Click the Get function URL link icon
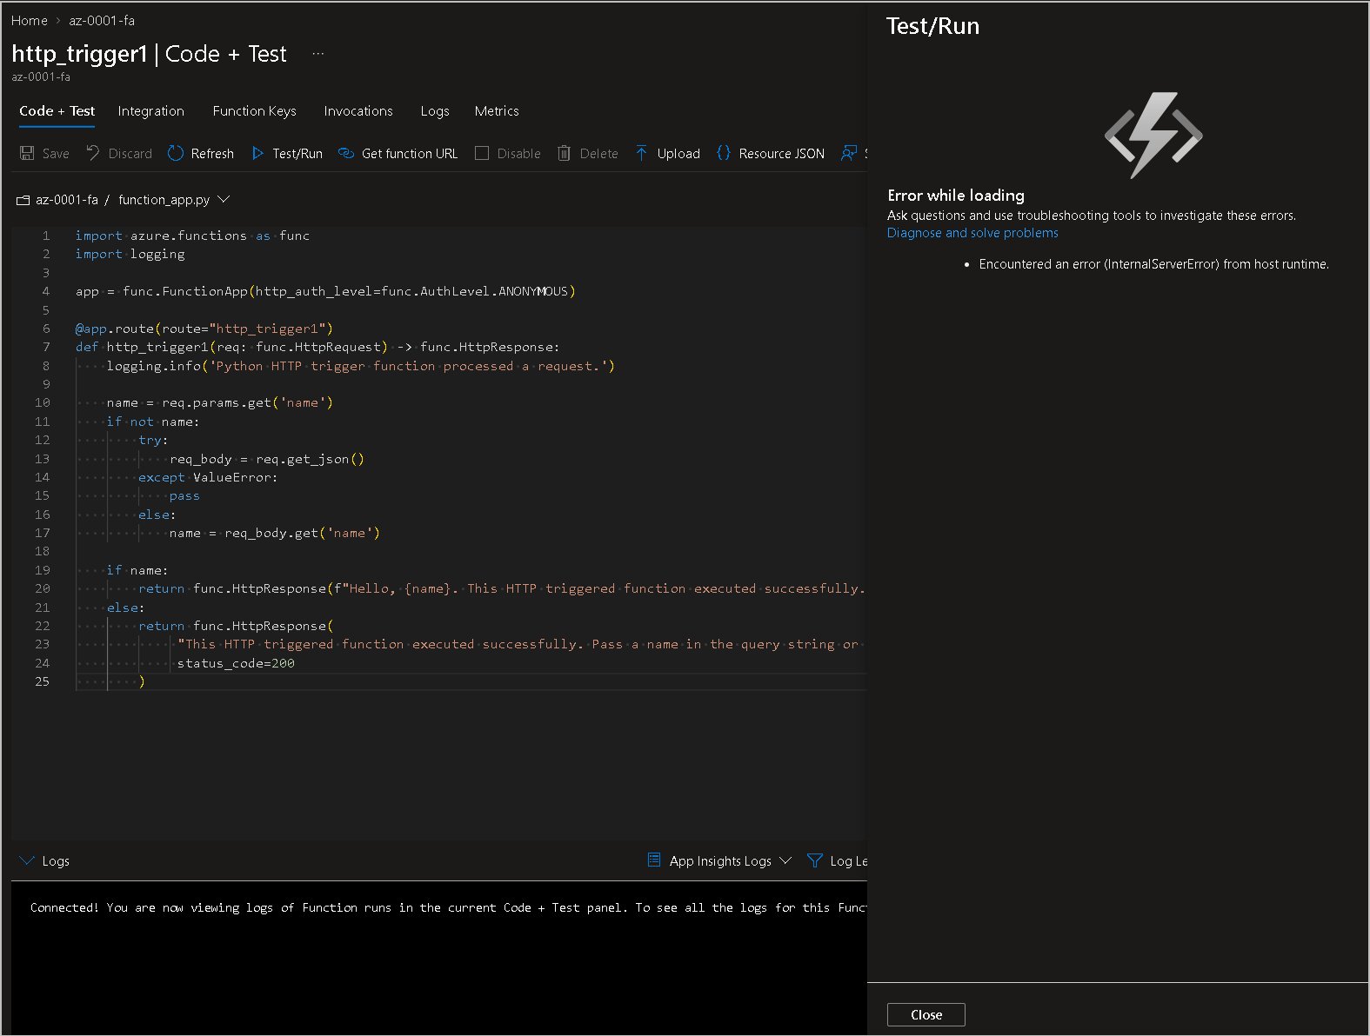The height and width of the screenshot is (1036, 1370). pos(346,154)
